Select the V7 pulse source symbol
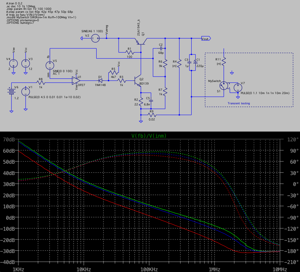The image size is (300, 272). [x=238, y=88]
